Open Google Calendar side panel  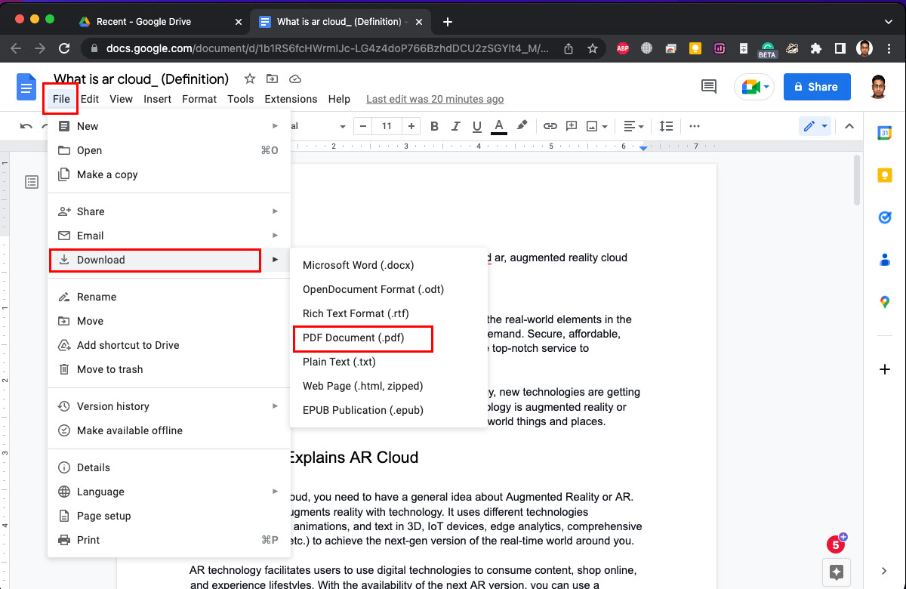tap(884, 134)
